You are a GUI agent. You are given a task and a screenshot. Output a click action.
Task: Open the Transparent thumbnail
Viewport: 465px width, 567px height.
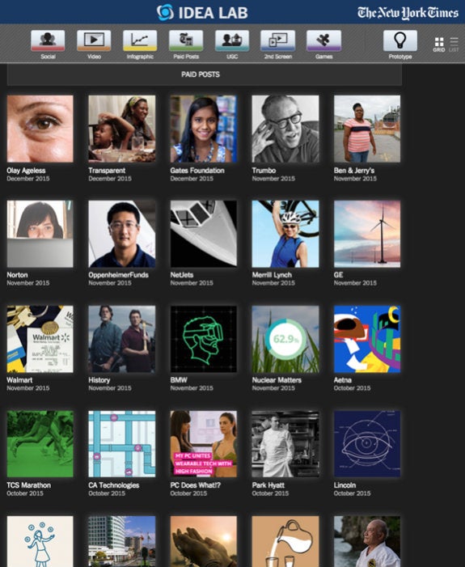pyautogui.click(x=122, y=129)
